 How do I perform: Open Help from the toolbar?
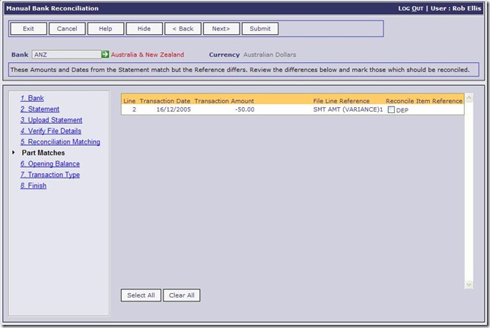coord(106,29)
